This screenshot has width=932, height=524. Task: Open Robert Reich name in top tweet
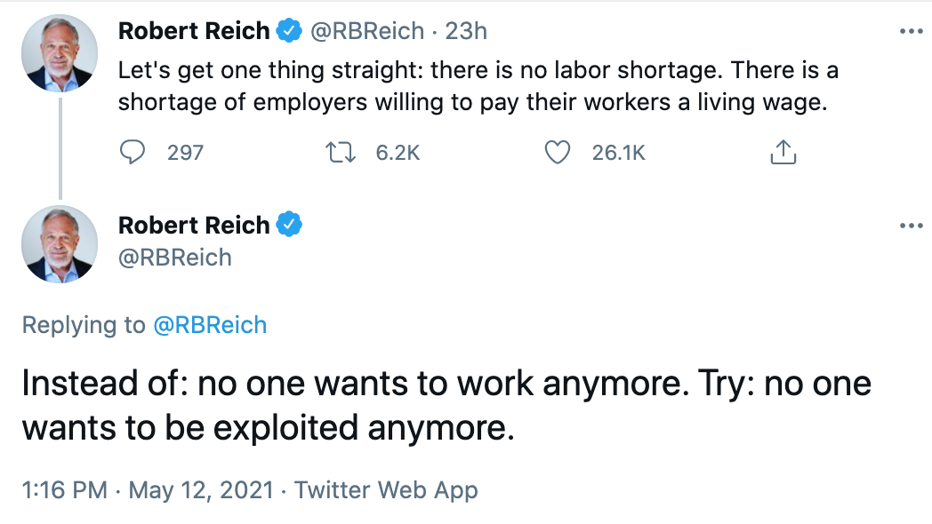coord(194,31)
